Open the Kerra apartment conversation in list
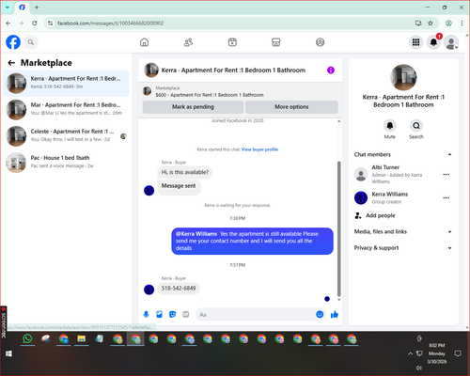This screenshot has height=376, width=470. 66,83
